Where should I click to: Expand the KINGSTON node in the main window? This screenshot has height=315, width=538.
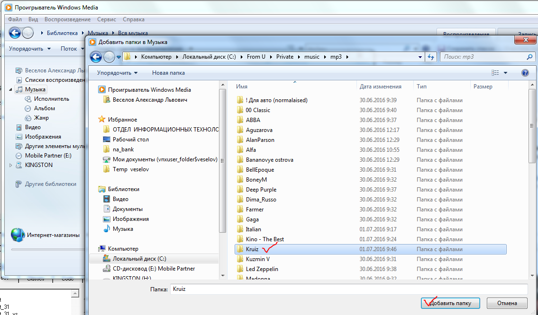coord(10,165)
